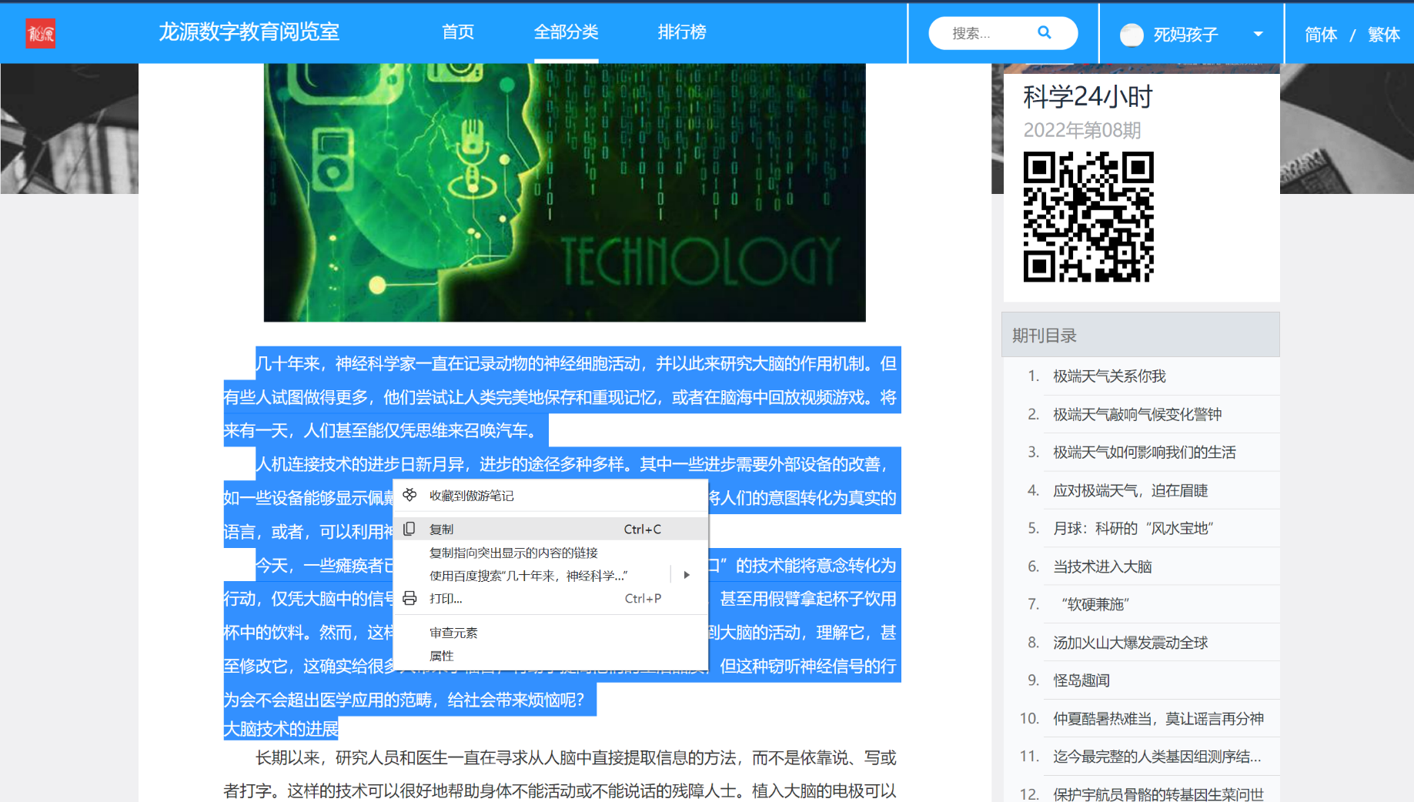This screenshot has height=802, width=1414.
Task: Open article 应对极端天气，迫在眉睫
Action: [x=1130, y=491]
